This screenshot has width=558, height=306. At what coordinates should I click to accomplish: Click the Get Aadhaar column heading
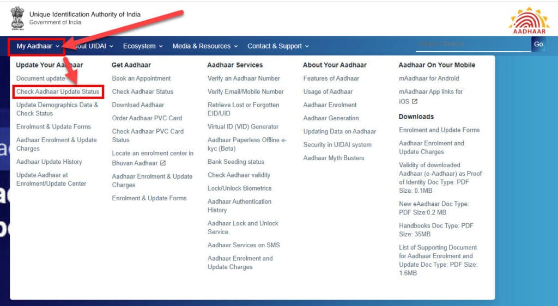point(131,65)
